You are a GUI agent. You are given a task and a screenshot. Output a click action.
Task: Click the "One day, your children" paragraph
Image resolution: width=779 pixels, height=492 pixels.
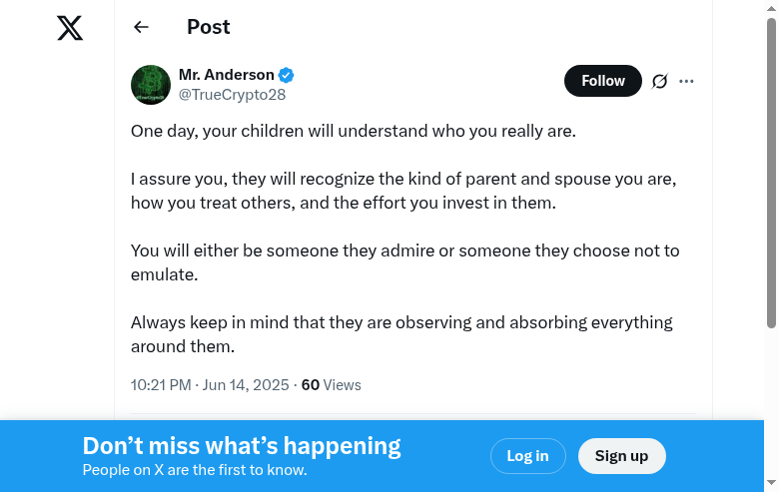coord(354,131)
